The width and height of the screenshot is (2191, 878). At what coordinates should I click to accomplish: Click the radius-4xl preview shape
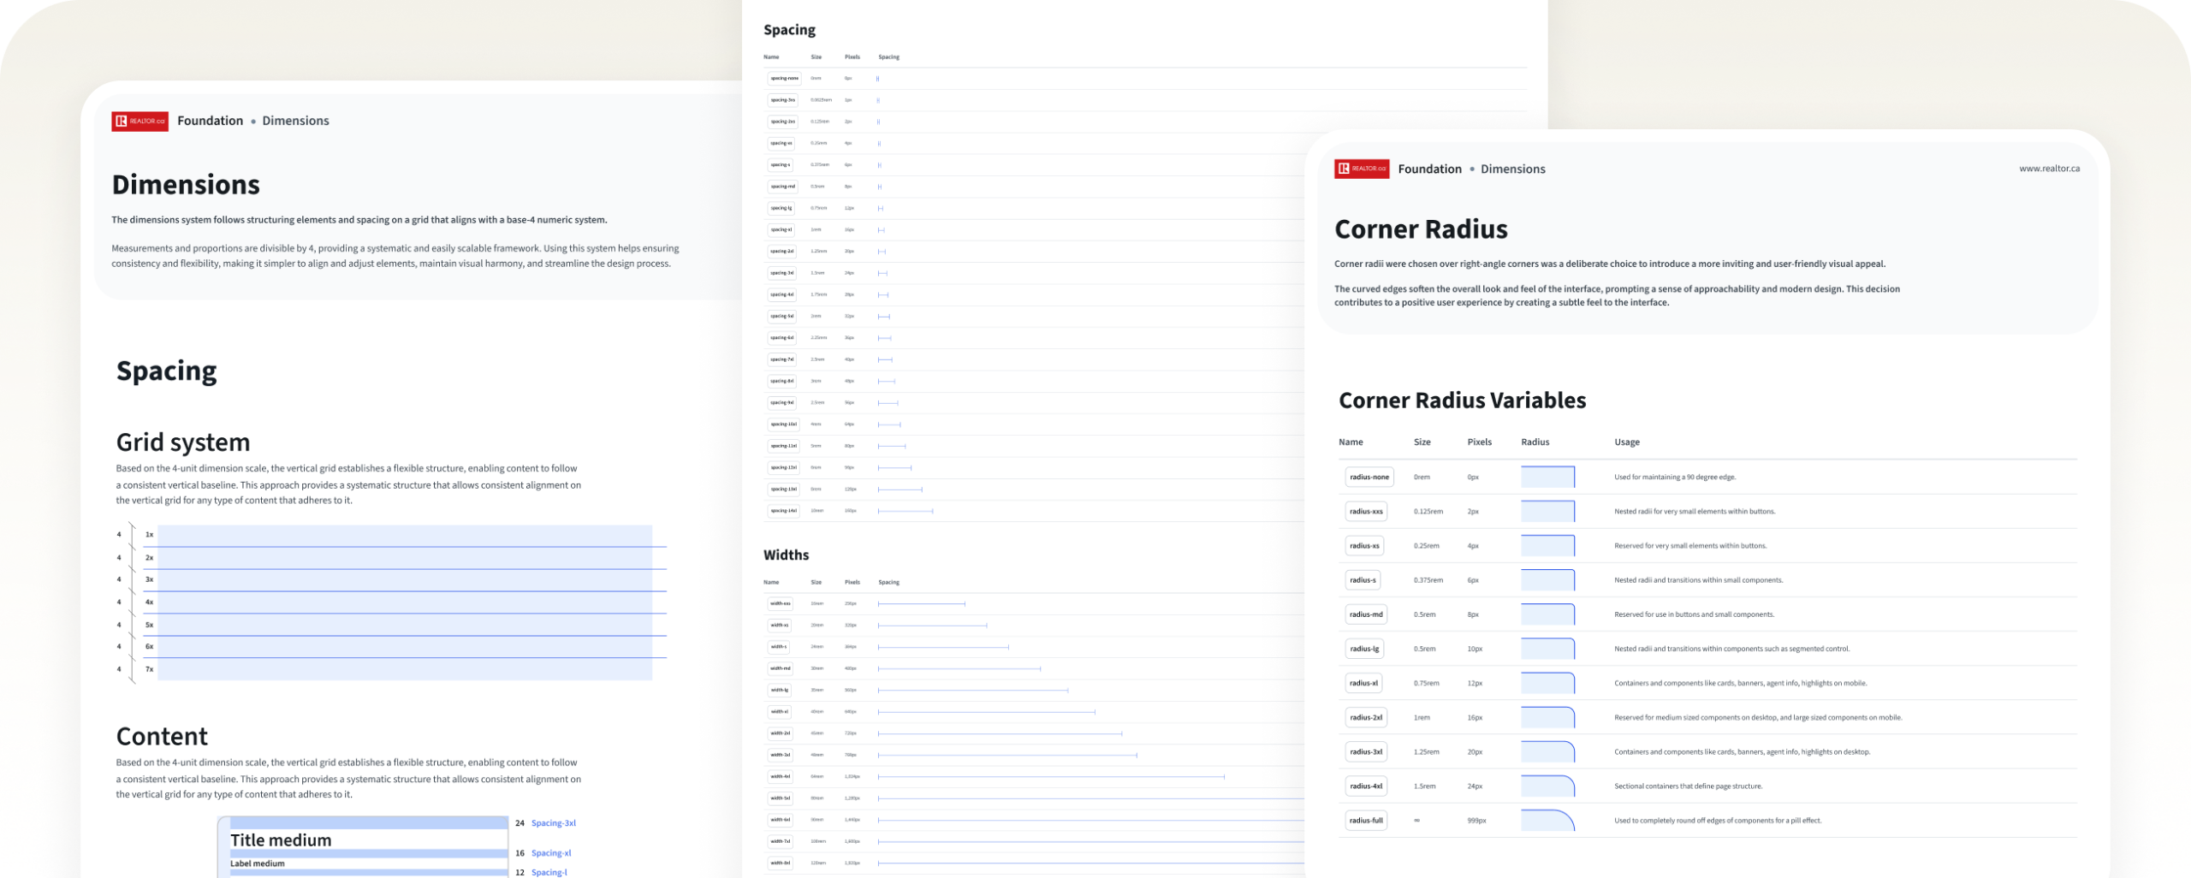(1547, 786)
